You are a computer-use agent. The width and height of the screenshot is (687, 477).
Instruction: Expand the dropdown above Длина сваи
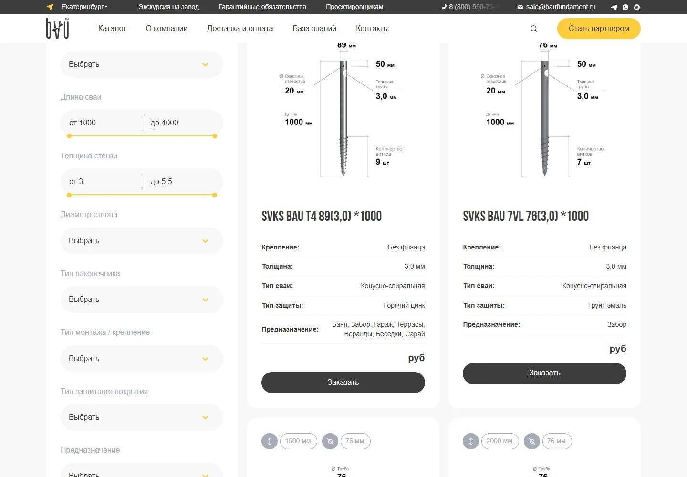click(x=142, y=64)
